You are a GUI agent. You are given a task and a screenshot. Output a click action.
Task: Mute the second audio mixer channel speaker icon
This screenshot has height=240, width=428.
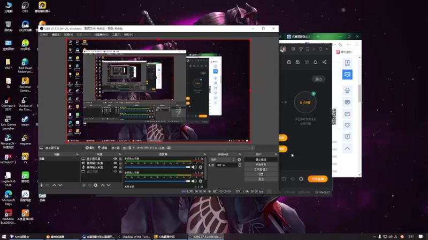click(x=194, y=181)
